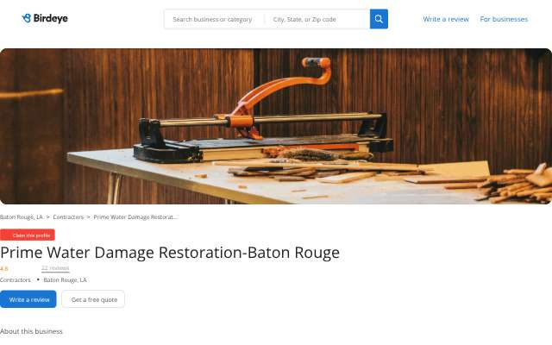Open the 22 reviews link

(55, 268)
